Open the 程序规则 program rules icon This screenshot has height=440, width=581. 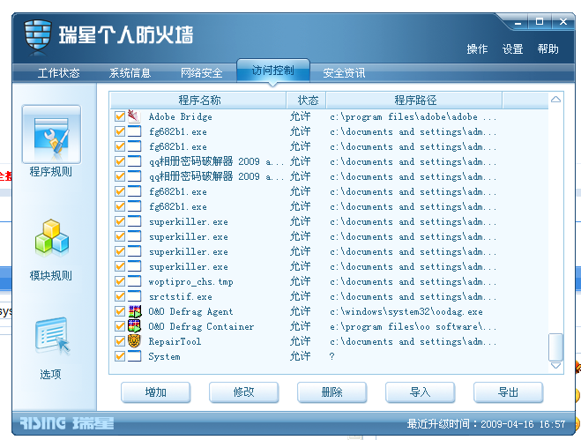pyautogui.click(x=51, y=134)
